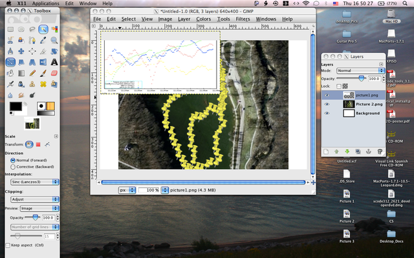Activate the Fuzzy Select magic wand tool

[x=43, y=29]
